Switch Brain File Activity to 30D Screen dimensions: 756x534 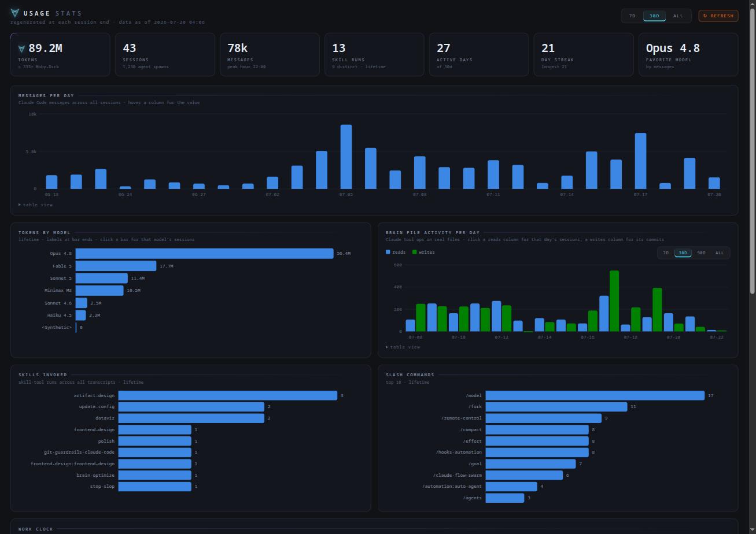coord(683,253)
